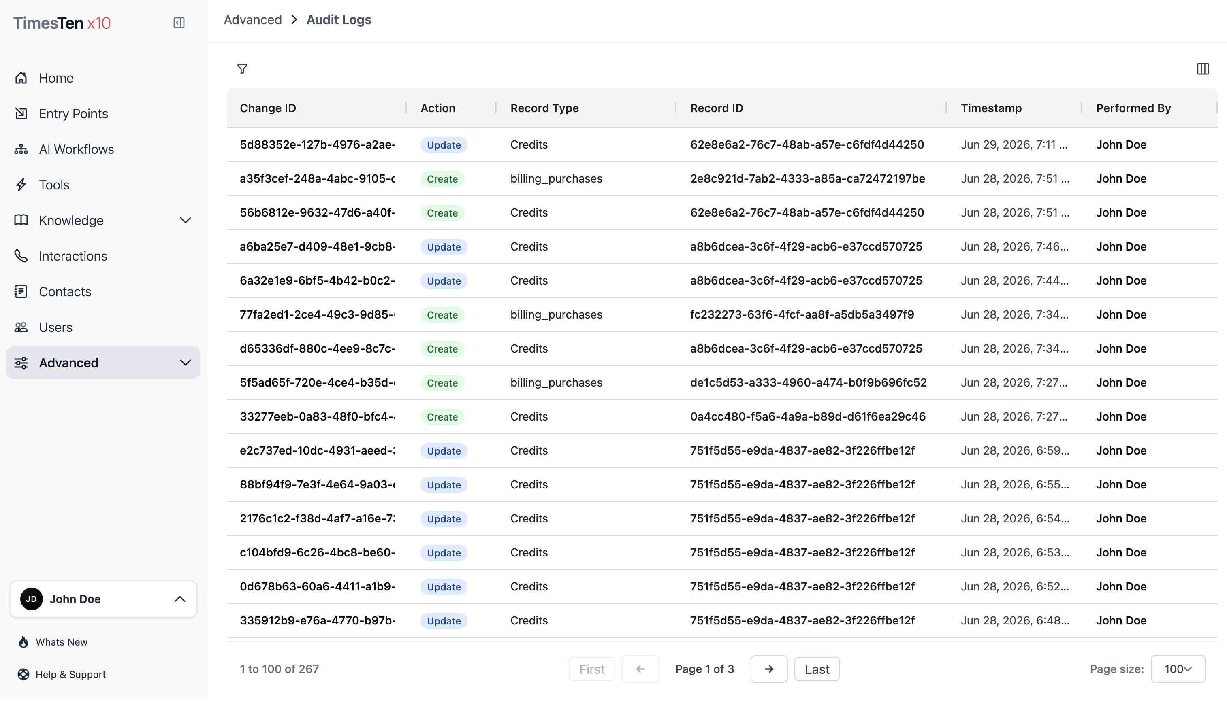Screen dimensions: 1227x703
Task: Navigate to AI Workflows
Action: (103, 149)
